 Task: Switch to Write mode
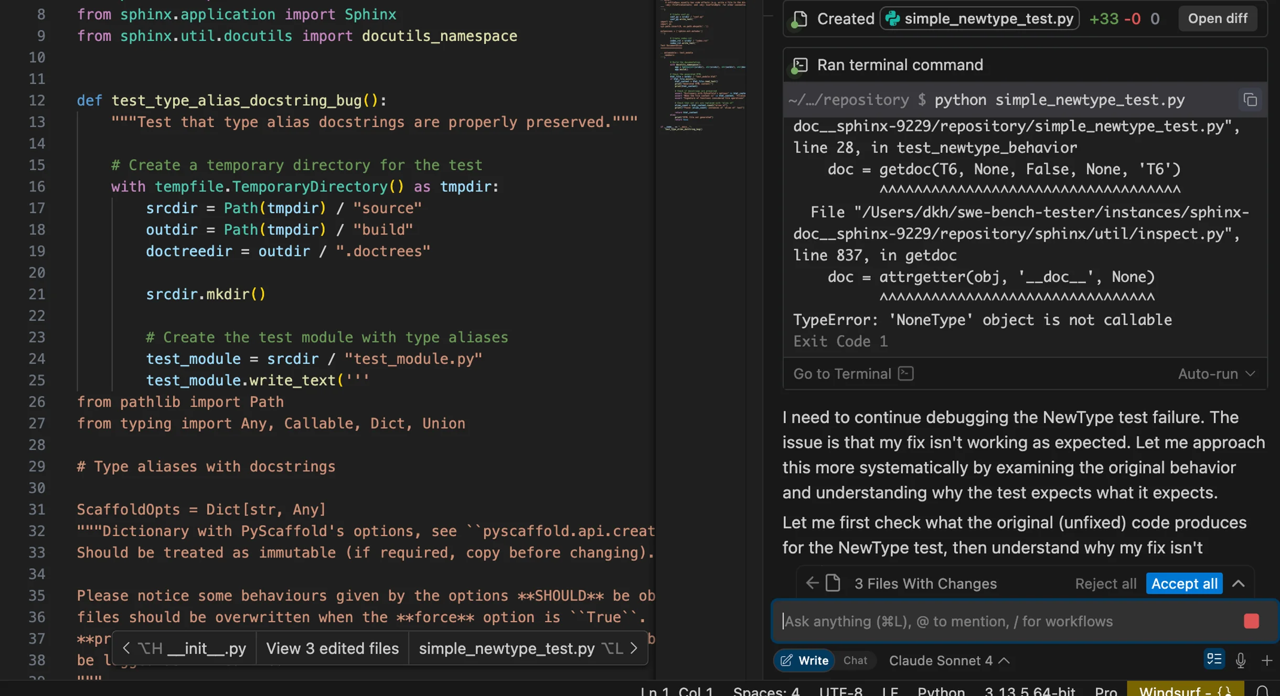point(805,660)
